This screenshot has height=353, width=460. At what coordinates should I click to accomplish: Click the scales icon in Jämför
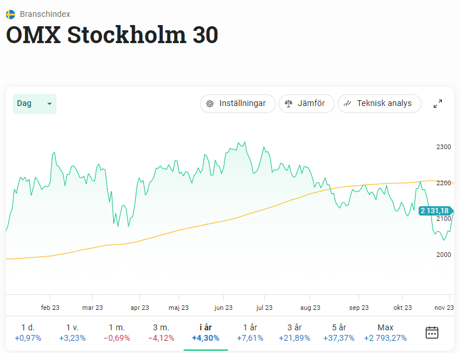[289, 104]
